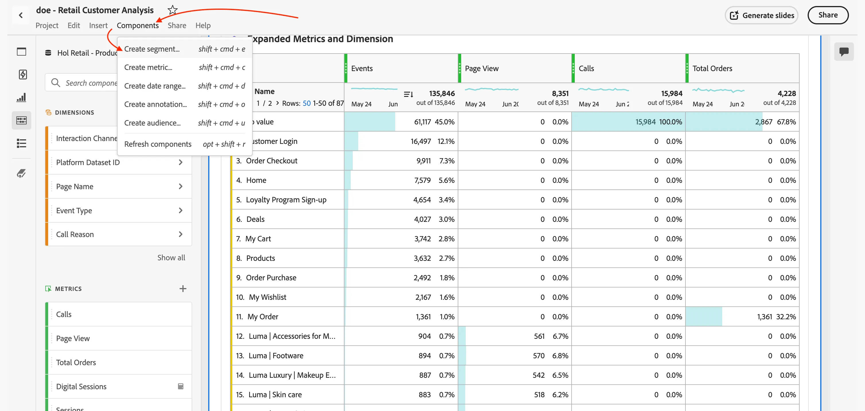Image resolution: width=865 pixels, height=411 pixels.
Task: Click Show all dimensions link
Action: click(171, 258)
